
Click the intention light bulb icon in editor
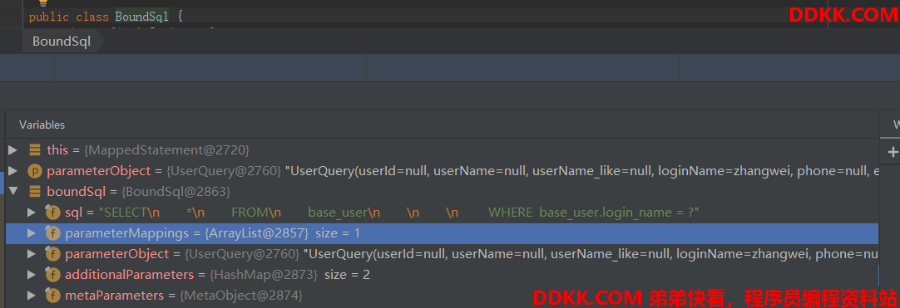point(42,2)
